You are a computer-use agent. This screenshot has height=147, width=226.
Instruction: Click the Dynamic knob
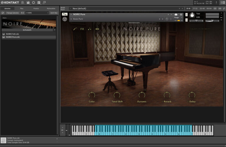142,95
